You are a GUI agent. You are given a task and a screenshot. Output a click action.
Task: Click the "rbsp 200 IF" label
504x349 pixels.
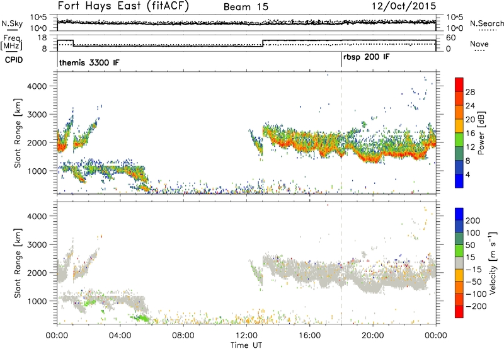(367, 57)
